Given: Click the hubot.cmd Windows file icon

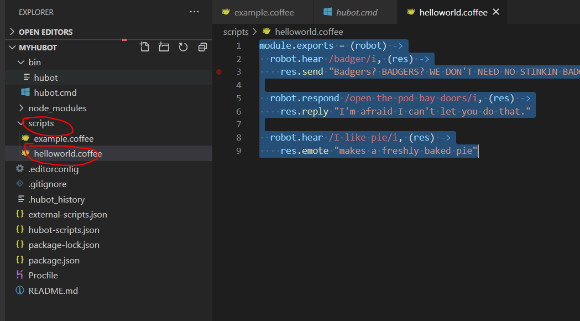Looking at the screenshot, I should 25,92.
